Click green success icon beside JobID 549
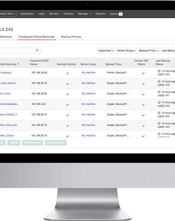The width and height of the screenshot is (175, 221). [159, 102]
